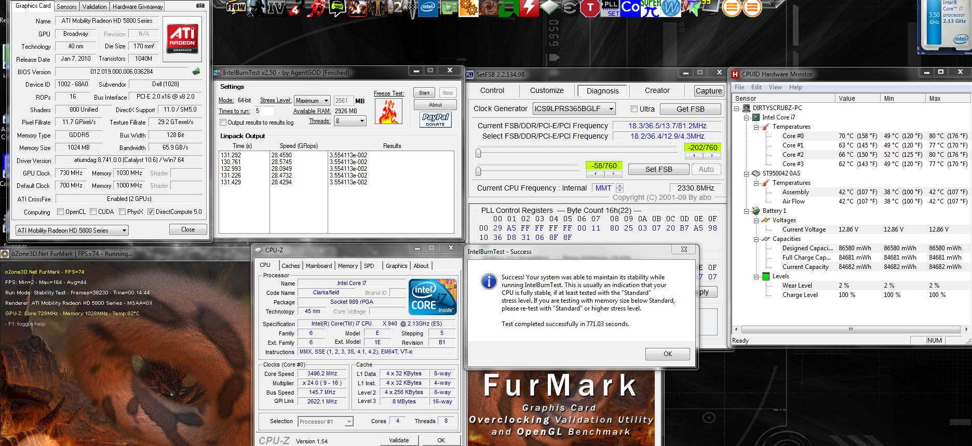Viewport: 972px width, 446px height.
Task: Open the blue Intel icon in the dock
Action: (428, 8)
